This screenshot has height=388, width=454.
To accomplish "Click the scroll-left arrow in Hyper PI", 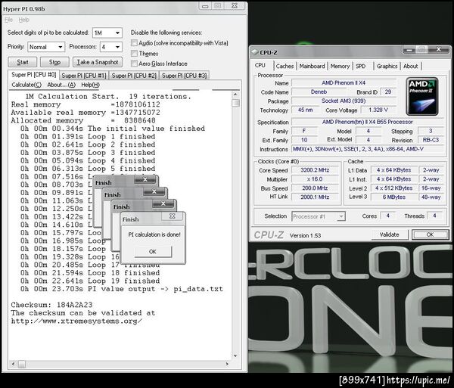I will [13, 364].
